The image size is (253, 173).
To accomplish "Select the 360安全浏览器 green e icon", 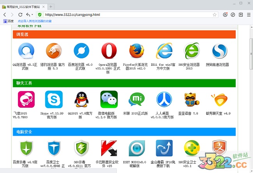I will pyautogui.click(x=192, y=51).
